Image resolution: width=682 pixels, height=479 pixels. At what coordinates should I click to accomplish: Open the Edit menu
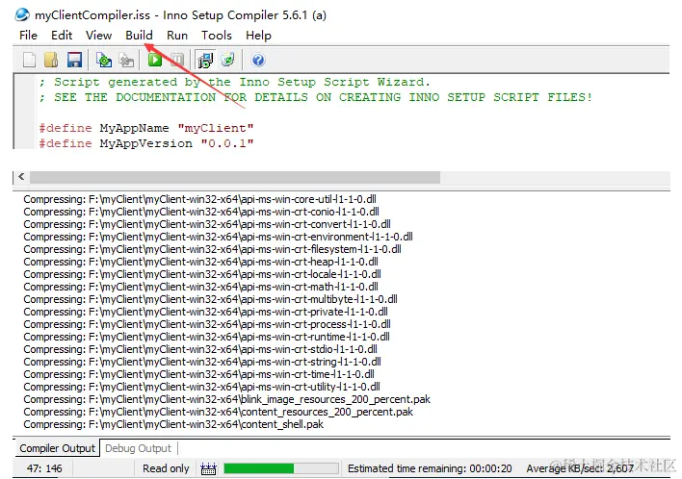[x=62, y=36]
